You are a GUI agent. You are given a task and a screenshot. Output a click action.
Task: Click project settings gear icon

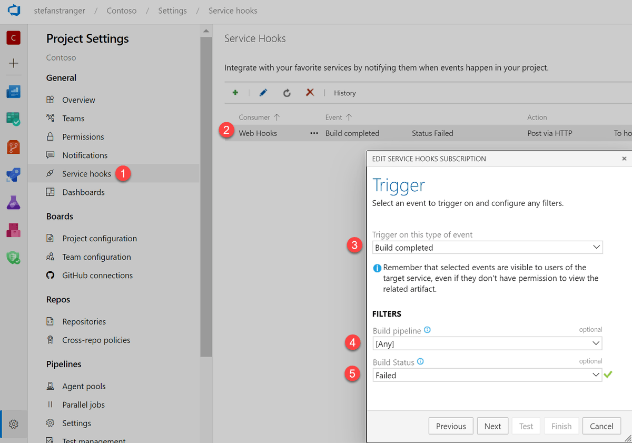pyautogui.click(x=14, y=424)
